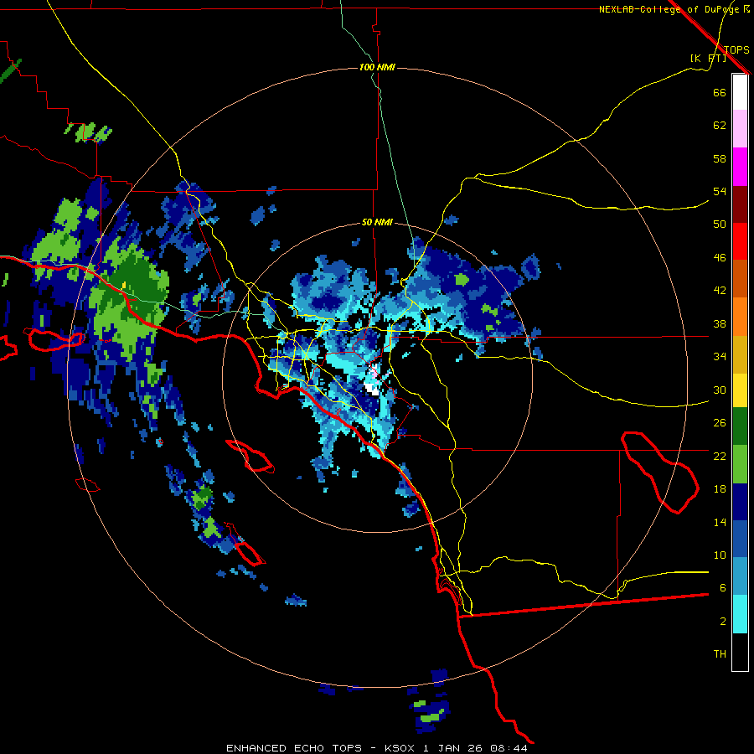Screen dimensions: 754x754
Task: Click the legend value '6'
Action: coord(723,588)
